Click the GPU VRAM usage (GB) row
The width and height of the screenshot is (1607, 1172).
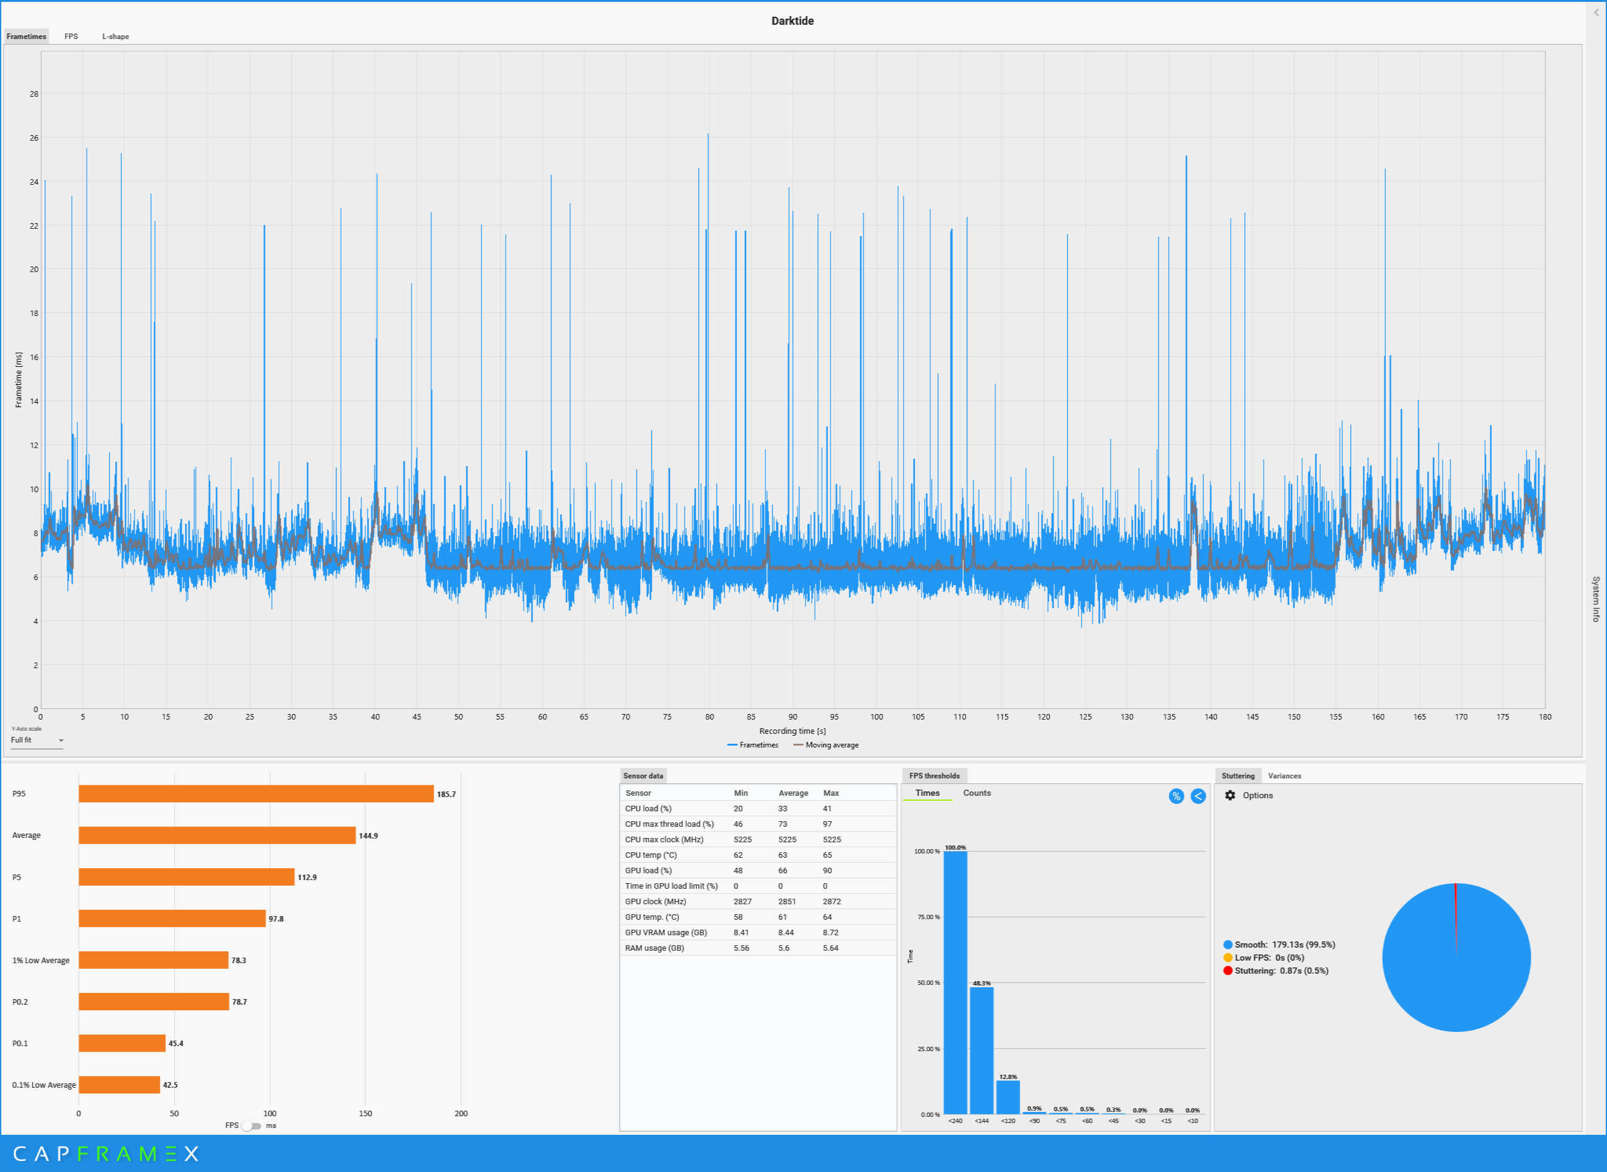758,932
